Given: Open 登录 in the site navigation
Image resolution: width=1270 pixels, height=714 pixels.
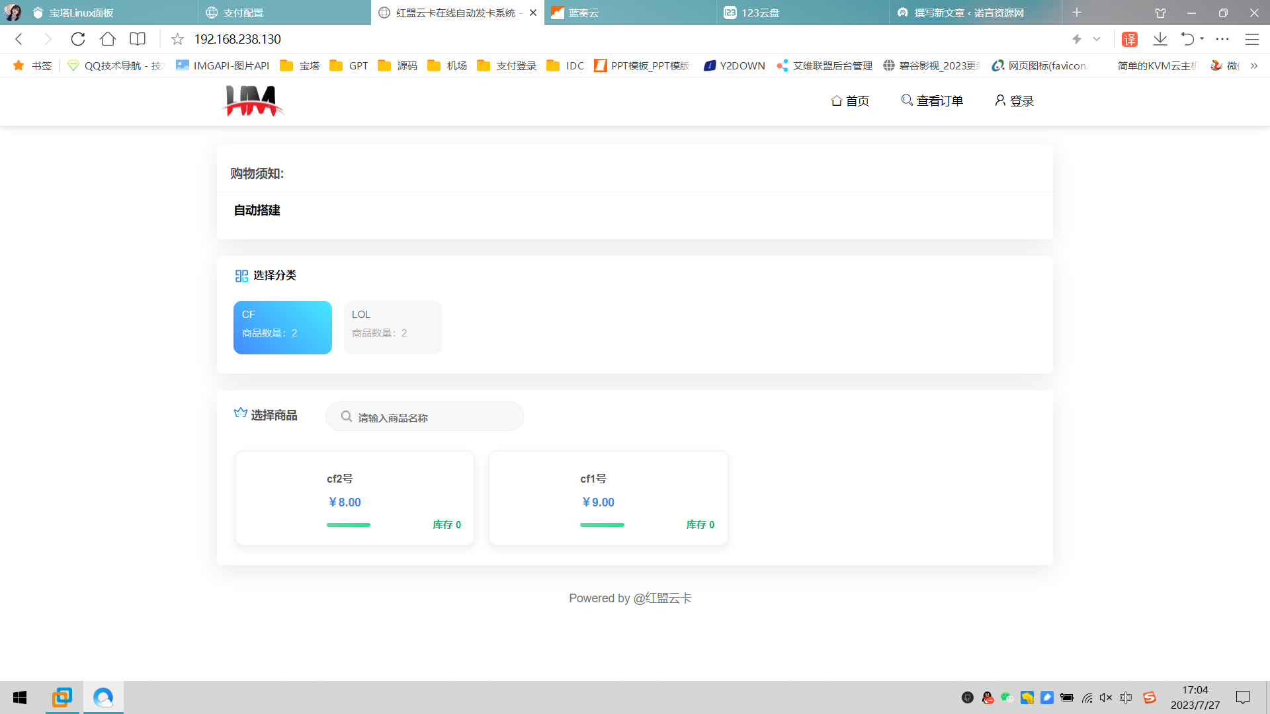Looking at the screenshot, I should point(1014,100).
